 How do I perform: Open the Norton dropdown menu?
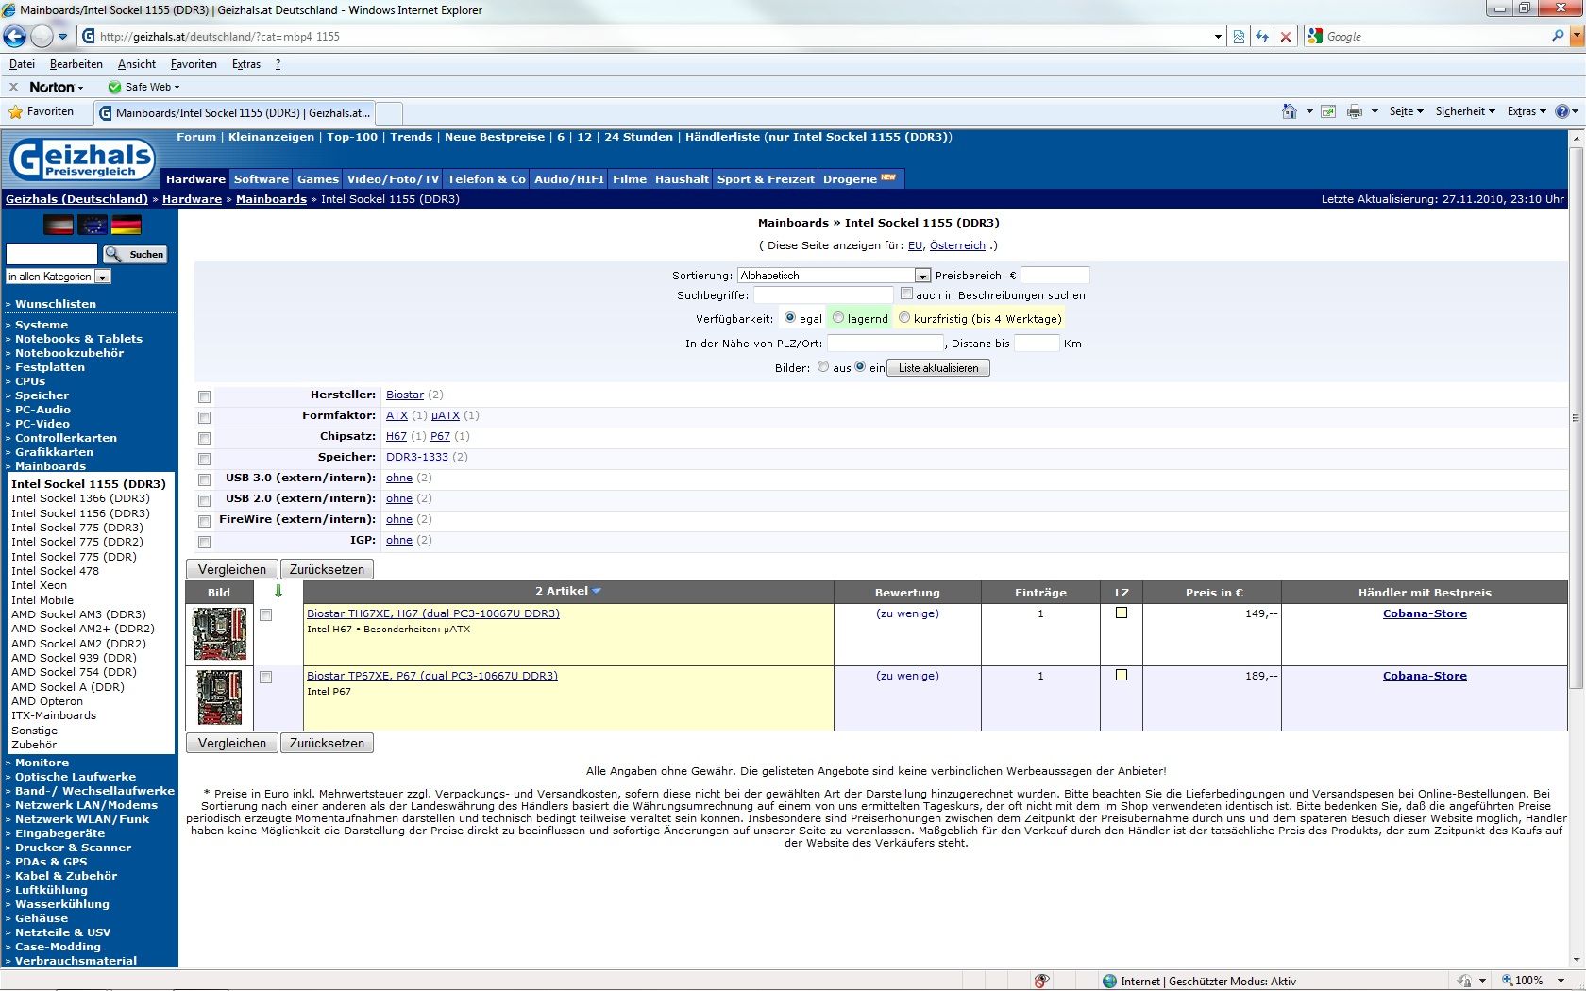(57, 87)
